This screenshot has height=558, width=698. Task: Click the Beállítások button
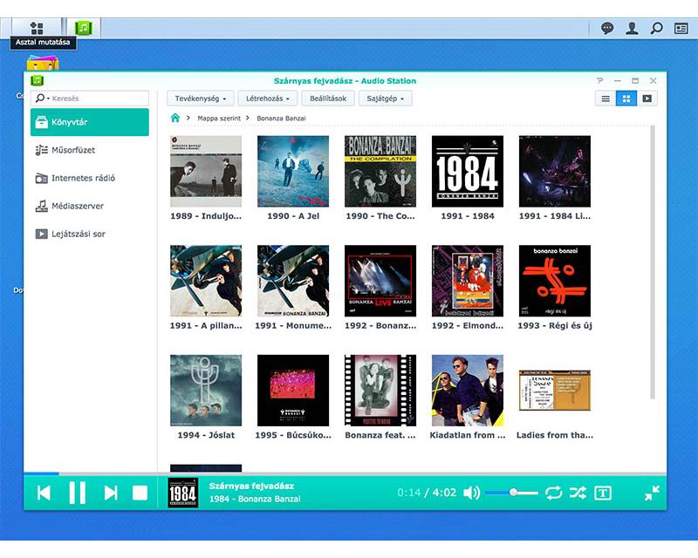coord(328,99)
